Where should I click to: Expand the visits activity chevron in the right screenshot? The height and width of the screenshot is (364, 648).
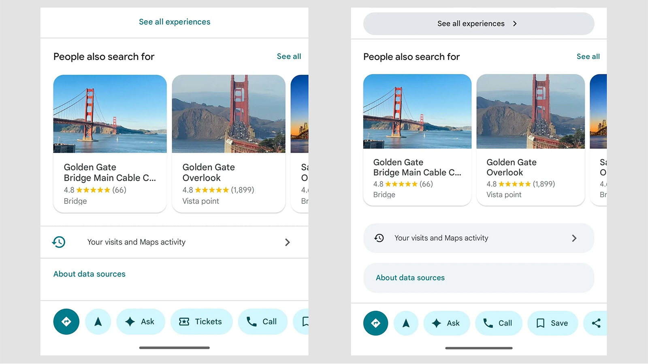pyautogui.click(x=574, y=238)
